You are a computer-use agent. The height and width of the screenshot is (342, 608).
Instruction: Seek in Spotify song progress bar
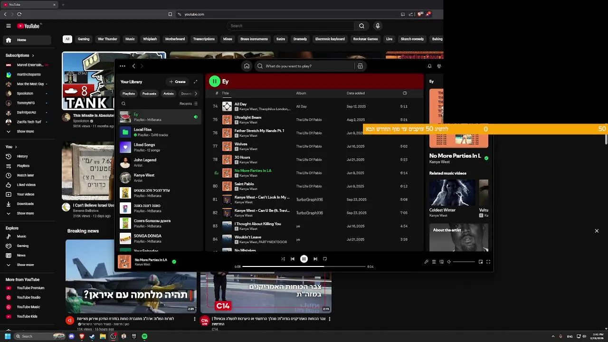pos(304,266)
